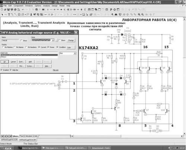Select the Flag mode tool
The image size is (186, 150).
[x=28, y=15]
